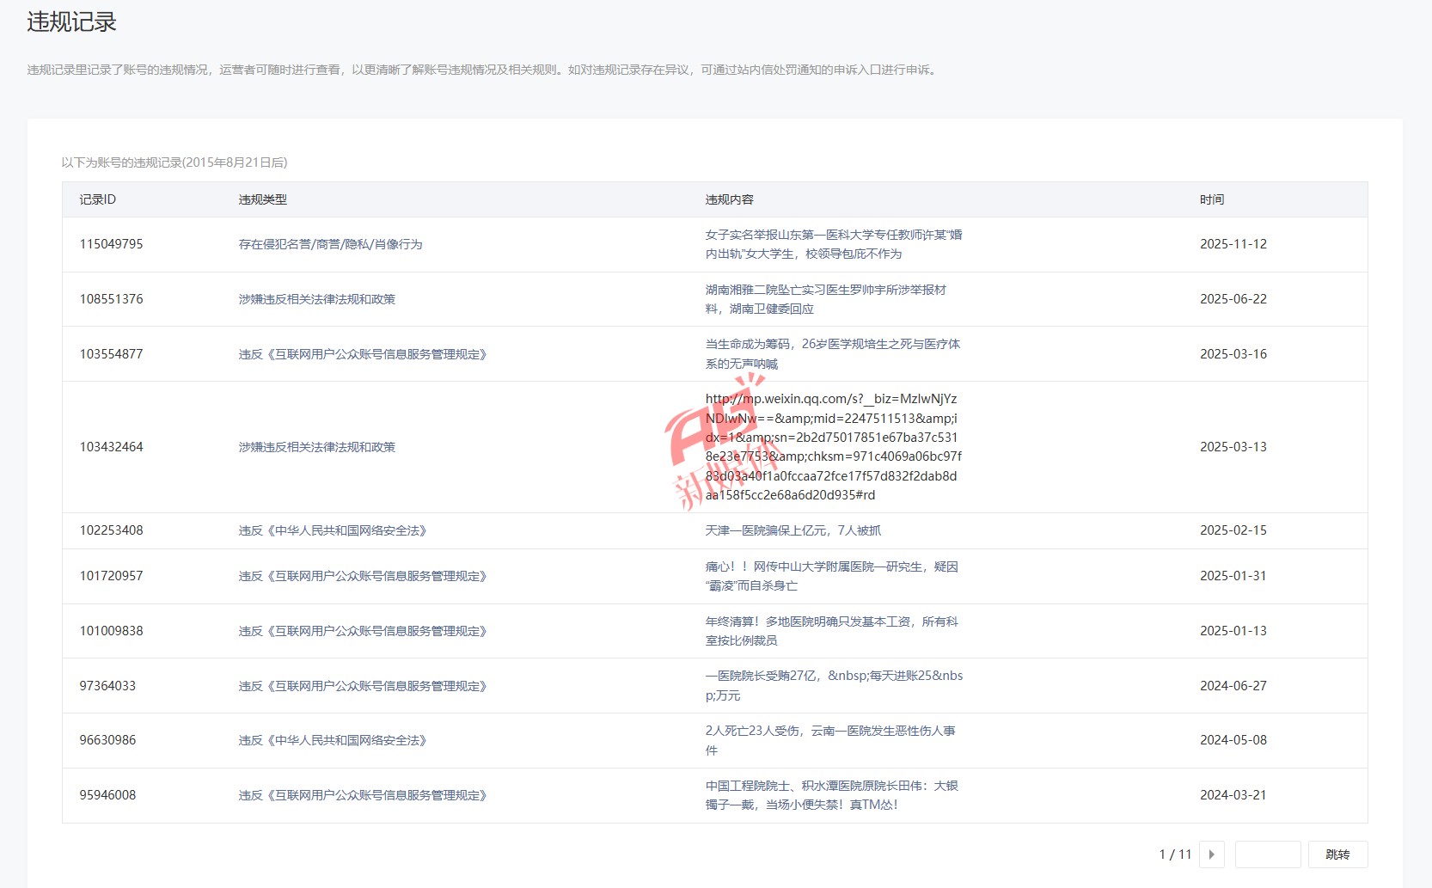Image resolution: width=1432 pixels, height=888 pixels.
Task: Open article about 云南一医院 injury incident
Action: pos(829,740)
